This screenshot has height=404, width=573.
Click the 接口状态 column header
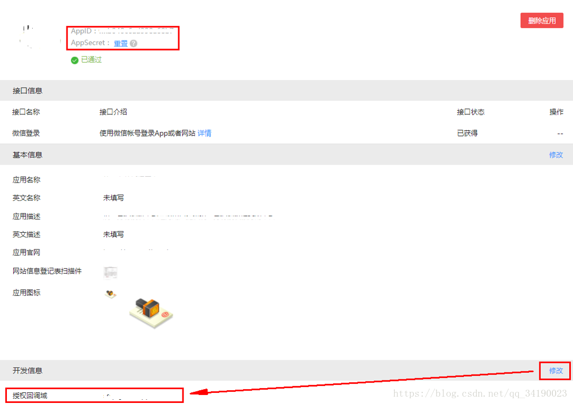(x=470, y=112)
